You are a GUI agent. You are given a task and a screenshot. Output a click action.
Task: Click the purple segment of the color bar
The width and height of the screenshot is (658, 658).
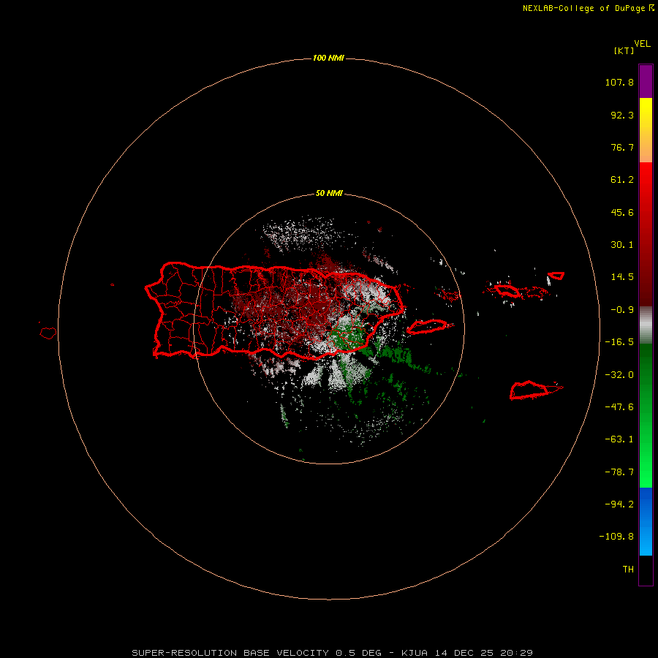click(646, 81)
